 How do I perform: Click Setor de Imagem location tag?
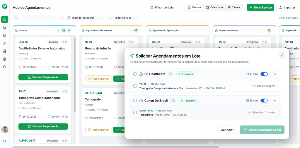263,86
